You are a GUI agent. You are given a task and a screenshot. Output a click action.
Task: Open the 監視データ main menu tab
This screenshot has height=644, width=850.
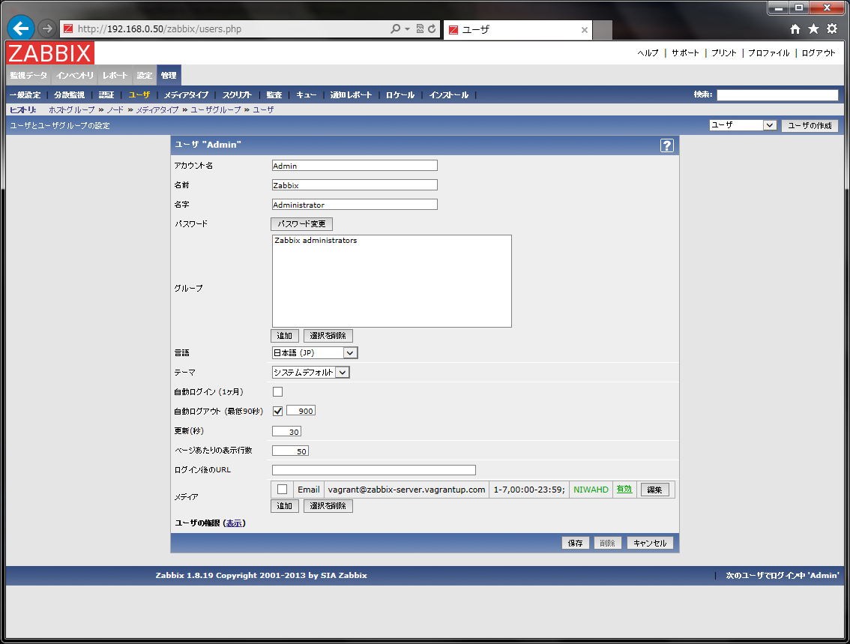pyautogui.click(x=28, y=76)
